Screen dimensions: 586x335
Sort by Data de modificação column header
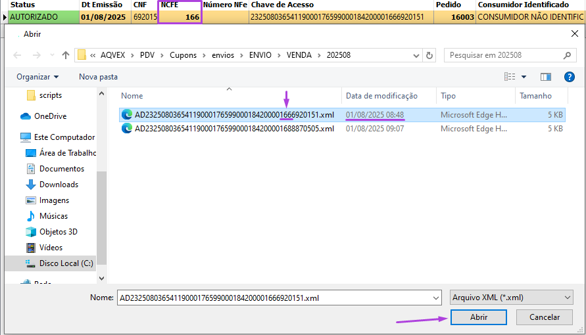pos(381,96)
